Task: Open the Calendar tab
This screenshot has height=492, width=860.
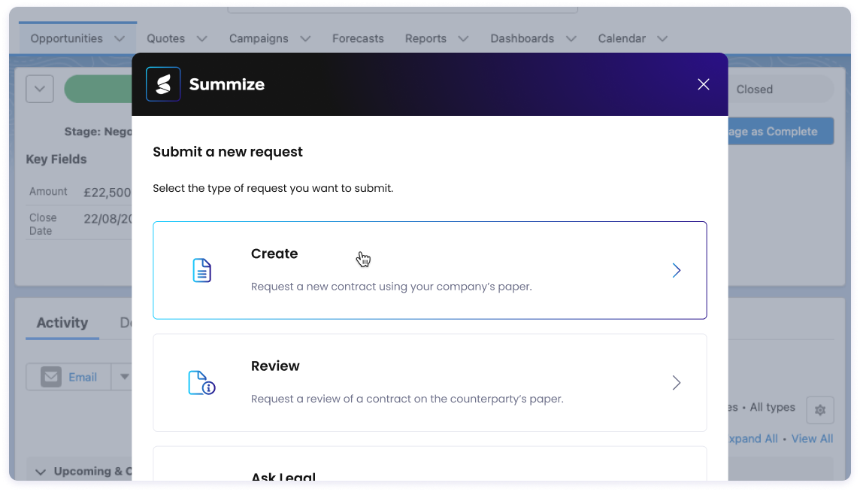Action: pos(622,38)
